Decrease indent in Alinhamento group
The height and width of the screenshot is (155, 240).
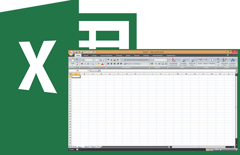[x=118, y=63]
